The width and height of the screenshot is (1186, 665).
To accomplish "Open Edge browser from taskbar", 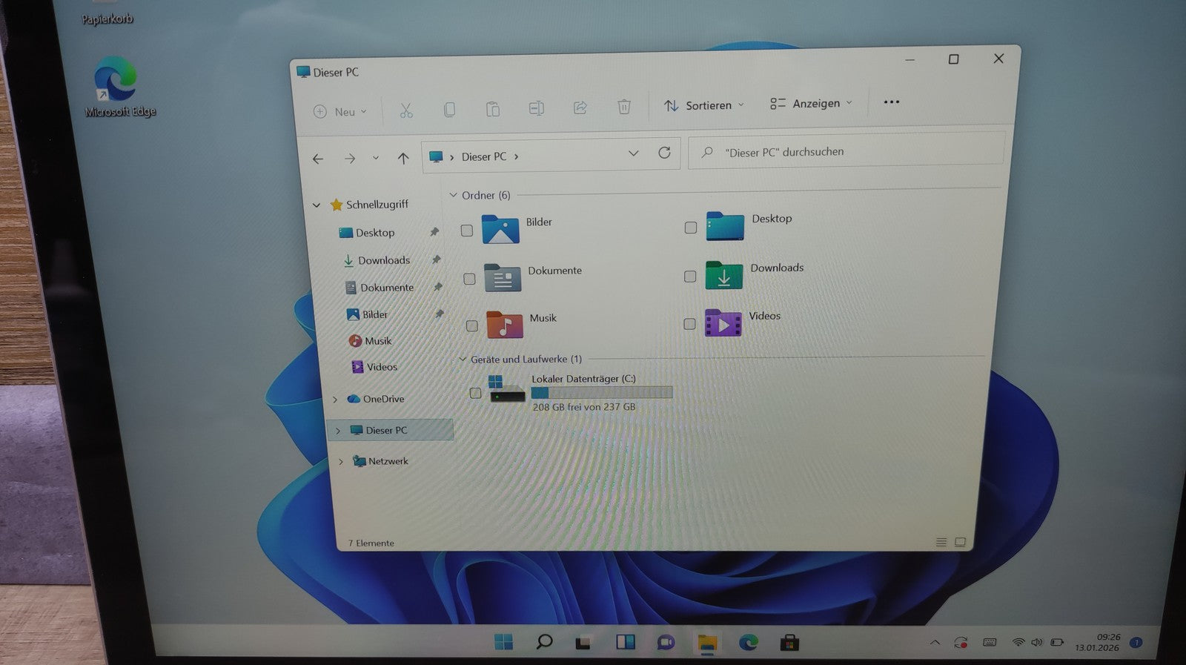I will click(x=748, y=642).
